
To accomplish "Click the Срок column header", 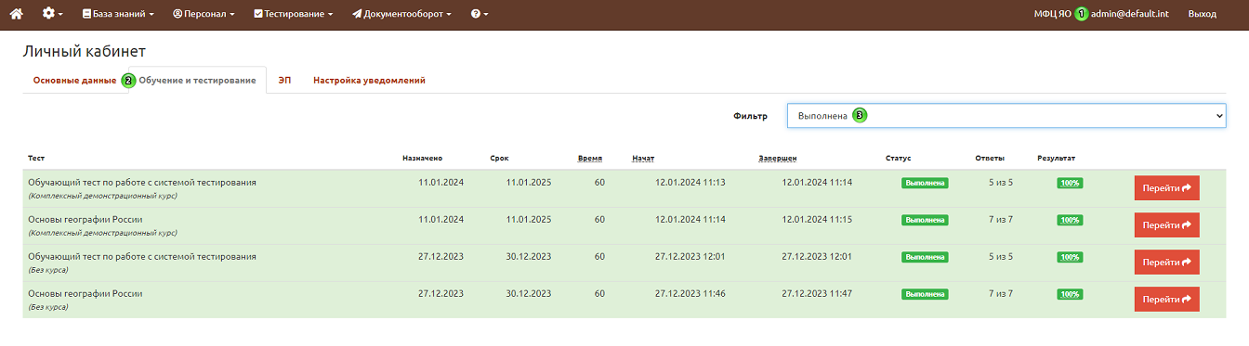I will [x=500, y=159].
